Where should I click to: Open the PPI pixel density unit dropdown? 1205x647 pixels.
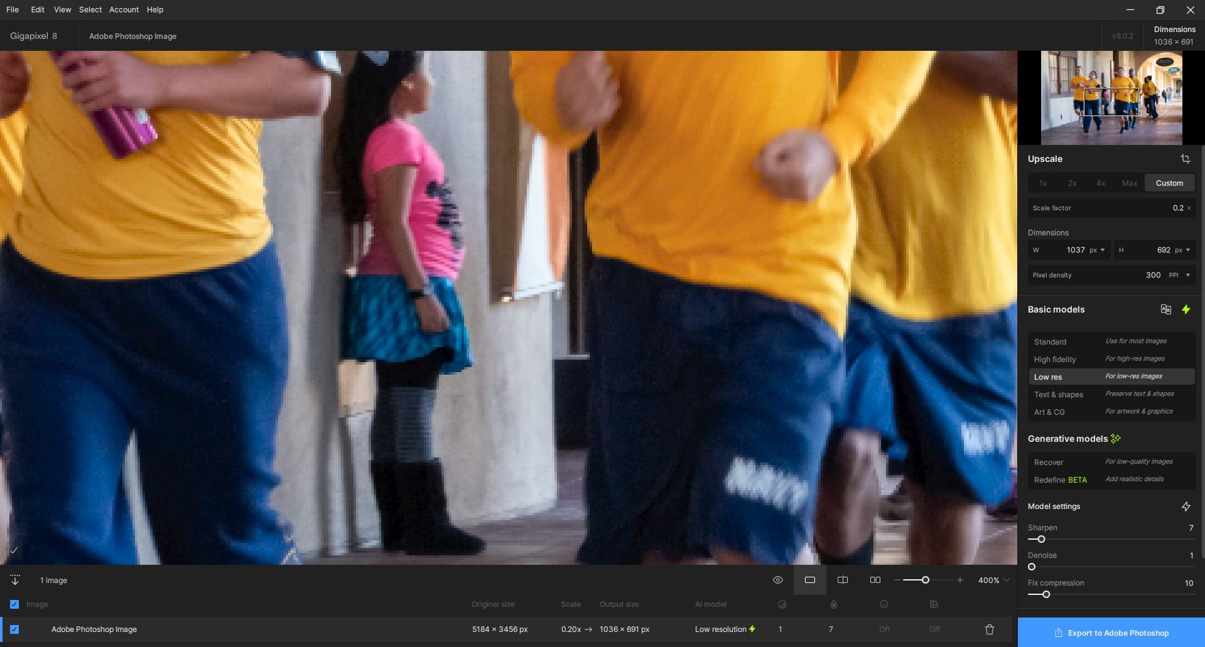tap(1179, 275)
